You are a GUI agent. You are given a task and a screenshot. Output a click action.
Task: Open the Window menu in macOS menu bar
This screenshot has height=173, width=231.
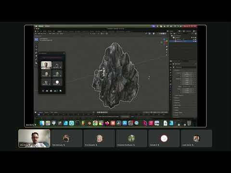[x=47, y=26]
